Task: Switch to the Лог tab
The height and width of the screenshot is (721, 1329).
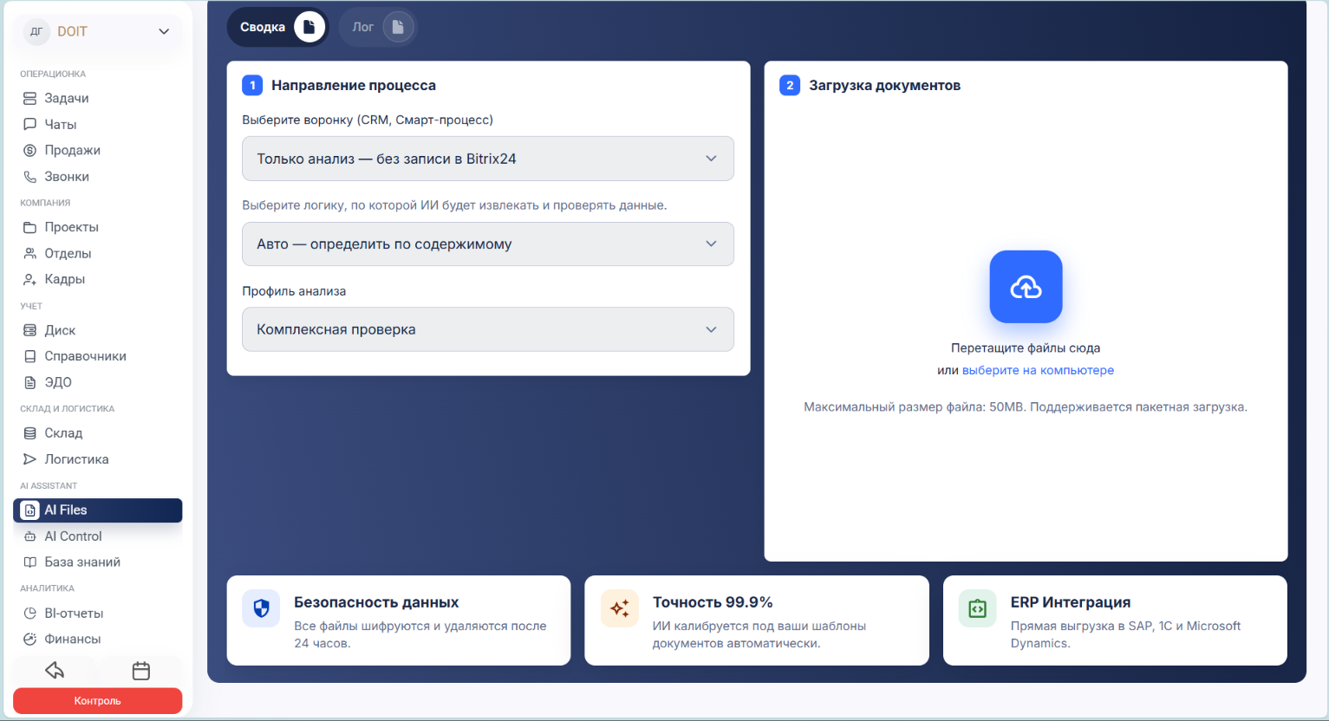Action: 378,27
